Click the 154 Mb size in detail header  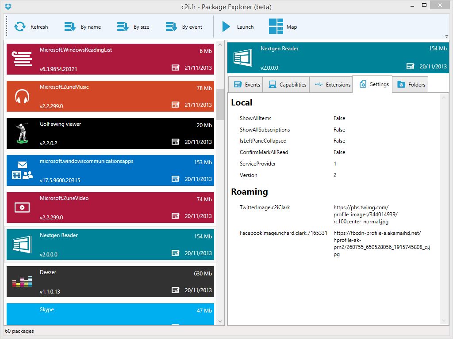tap(438, 49)
